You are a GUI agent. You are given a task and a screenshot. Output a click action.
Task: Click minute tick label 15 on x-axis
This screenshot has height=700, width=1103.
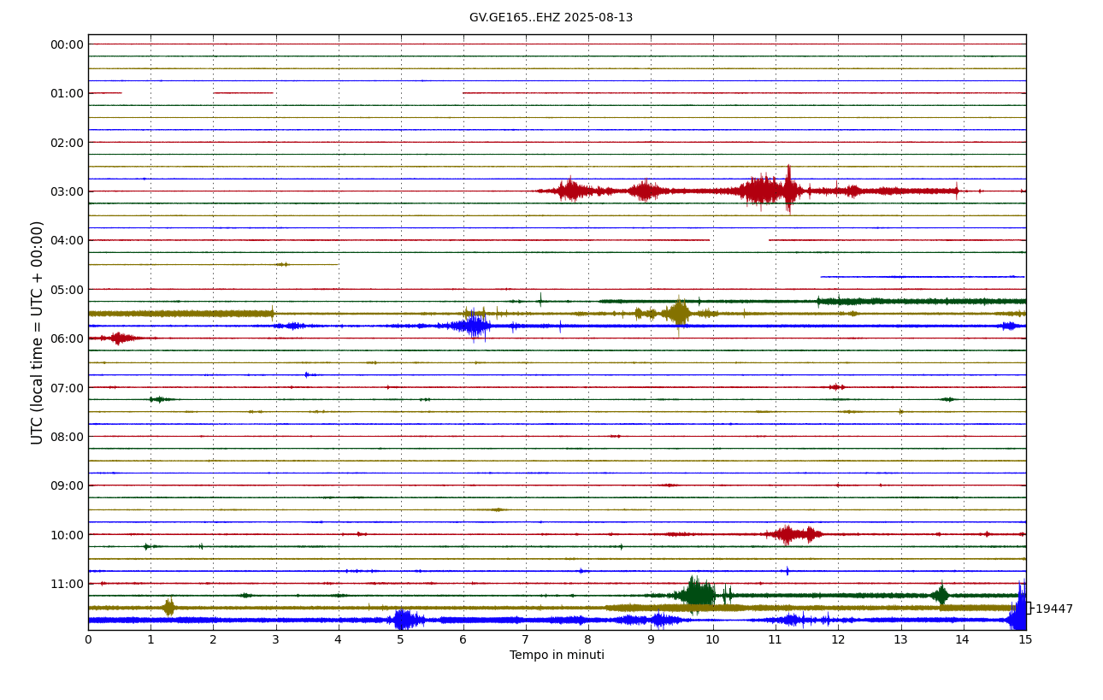[1025, 639]
